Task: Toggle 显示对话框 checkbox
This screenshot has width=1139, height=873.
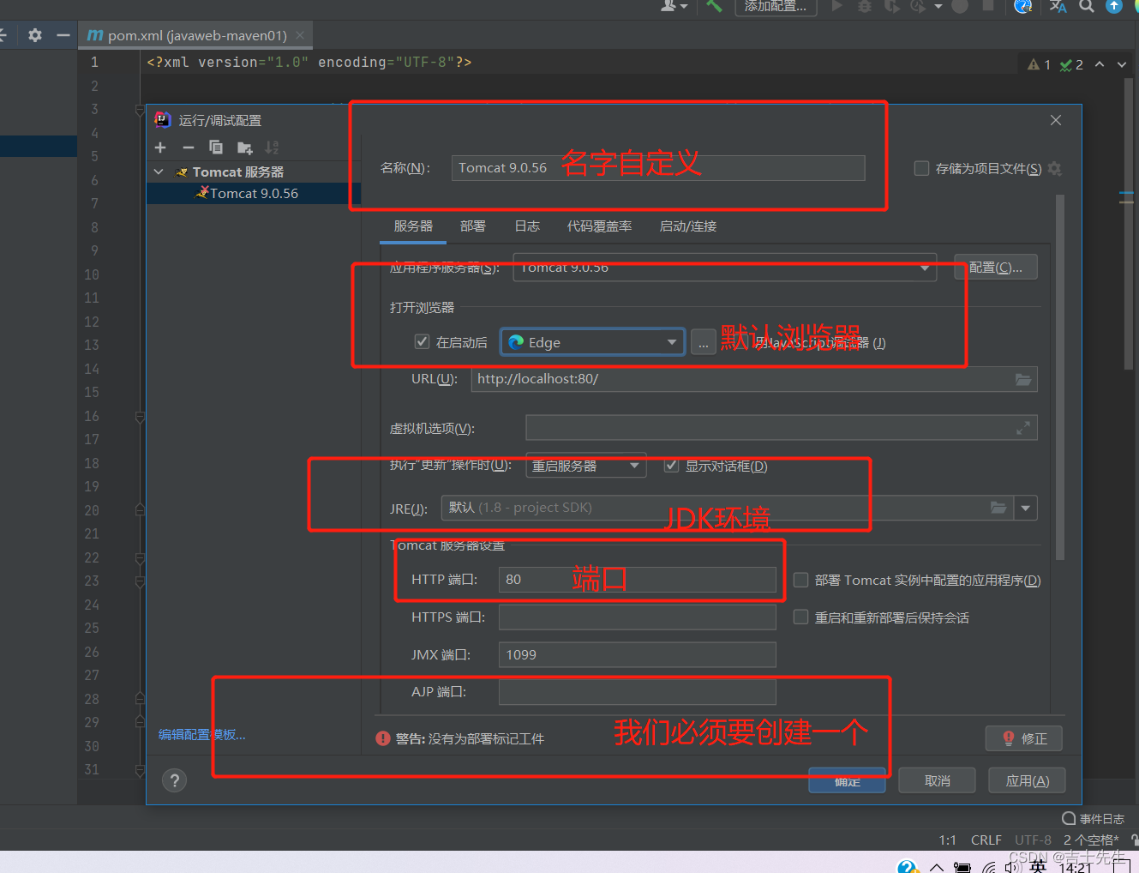Action: (x=672, y=466)
